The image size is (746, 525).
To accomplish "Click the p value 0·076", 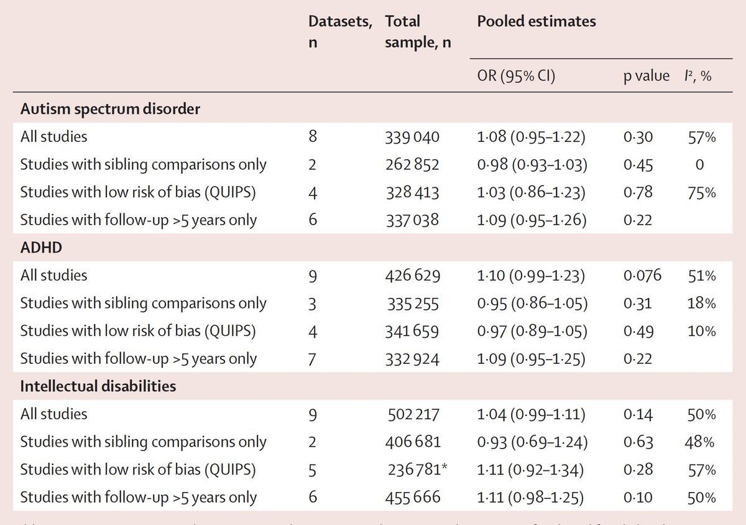I will (x=642, y=276).
